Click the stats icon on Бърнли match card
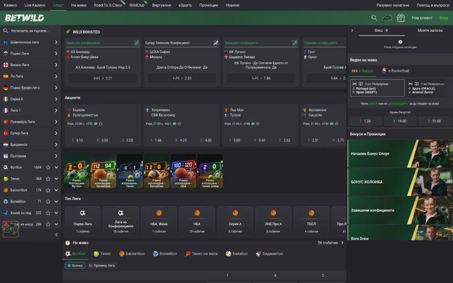The width and height of the screenshot is (453, 283). click(x=96, y=124)
